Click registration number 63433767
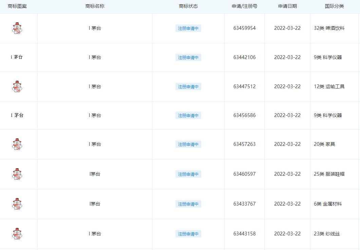The height and width of the screenshot is (250, 360). [245, 204]
